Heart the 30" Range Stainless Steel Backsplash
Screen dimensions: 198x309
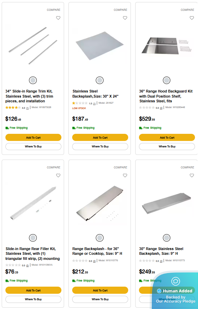pos(192,176)
